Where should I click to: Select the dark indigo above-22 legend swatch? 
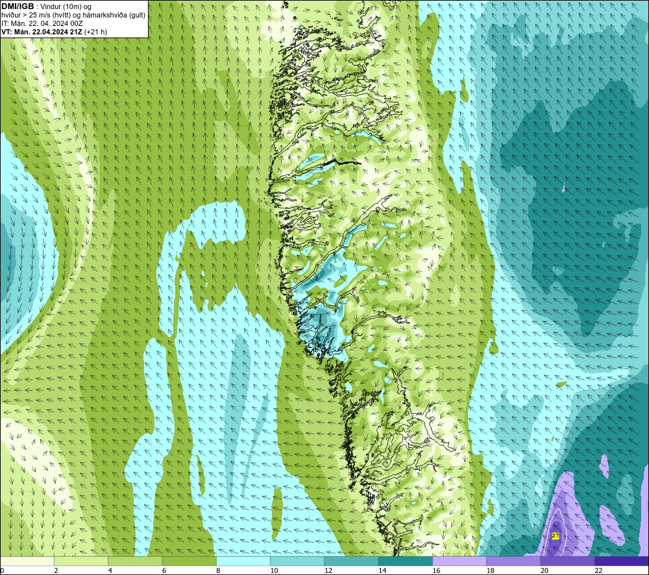click(622, 561)
